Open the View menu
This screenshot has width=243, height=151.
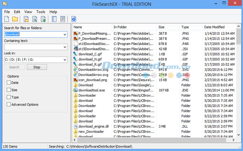(x=28, y=12)
